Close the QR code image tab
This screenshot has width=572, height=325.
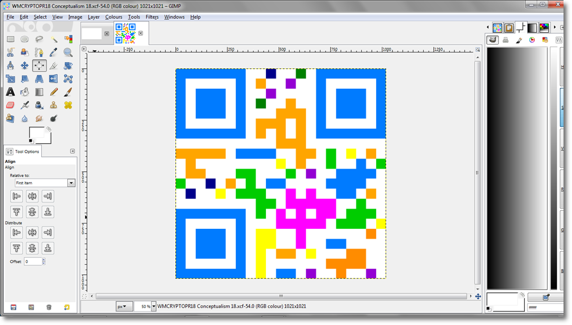click(x=140, y=33)
